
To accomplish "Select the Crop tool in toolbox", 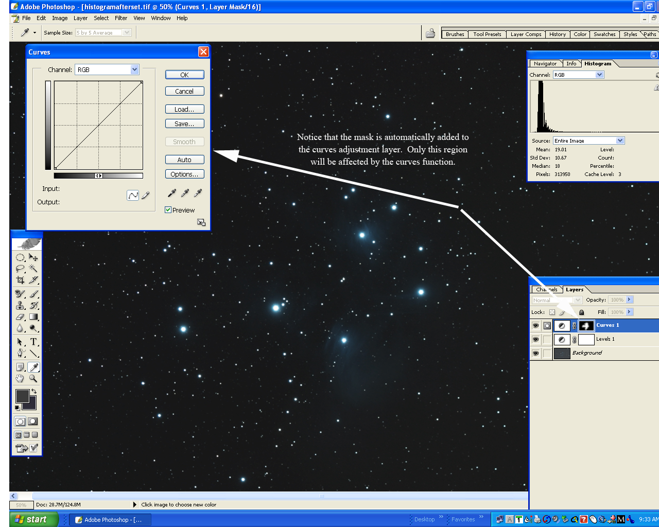I will click(20, 280).
